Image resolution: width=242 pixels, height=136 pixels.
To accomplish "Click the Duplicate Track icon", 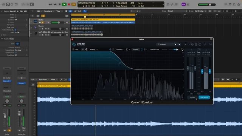I will click(38, 16).
